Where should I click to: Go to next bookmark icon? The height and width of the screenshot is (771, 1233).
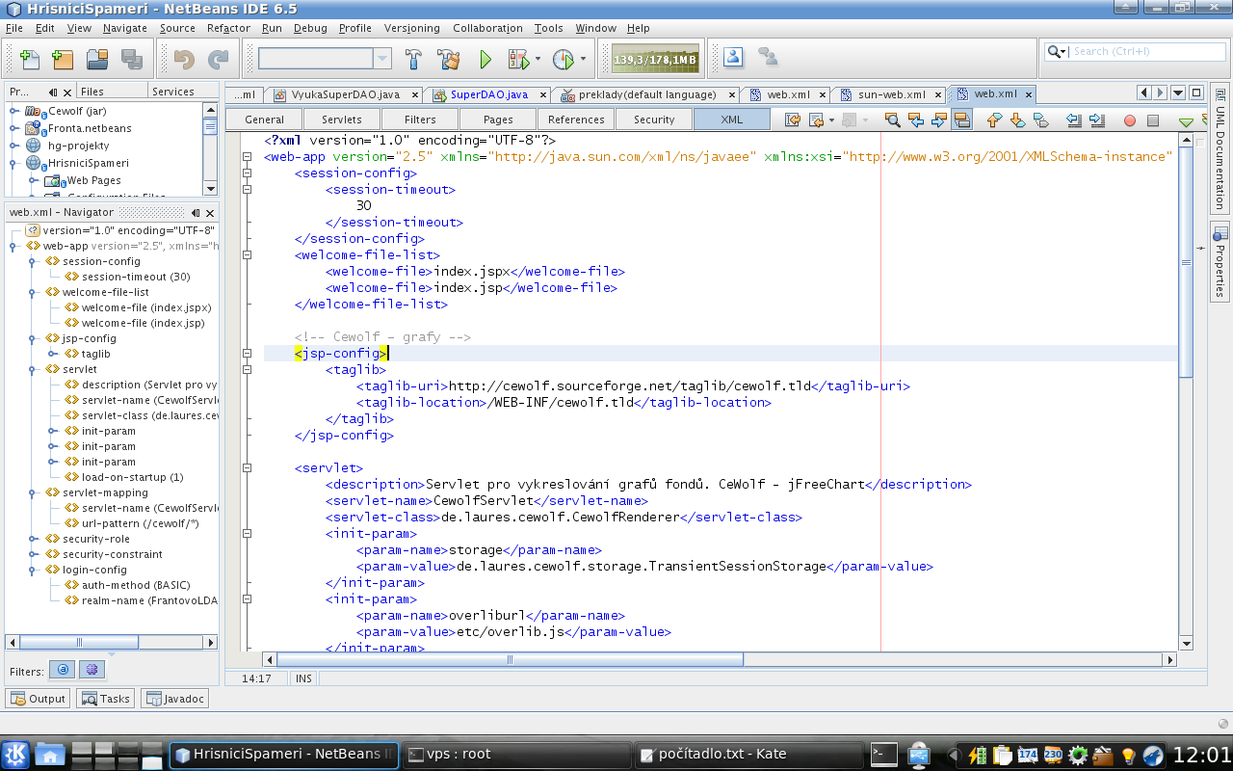1017,120
